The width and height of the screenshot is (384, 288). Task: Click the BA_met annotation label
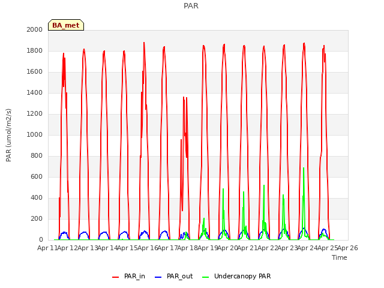click(x=66, y=25)
